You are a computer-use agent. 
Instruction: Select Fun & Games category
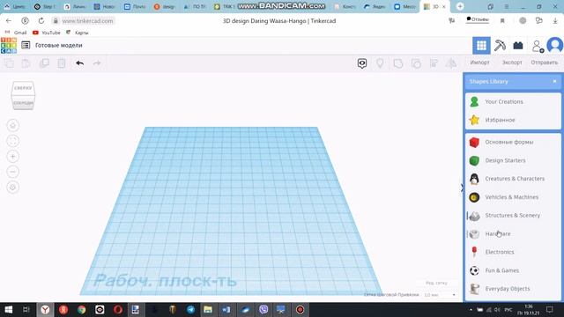pyautogui.click(x=513, y=270)
